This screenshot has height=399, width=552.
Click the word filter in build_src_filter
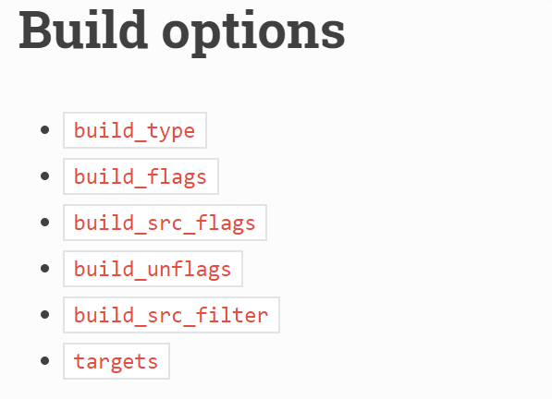(232, 314)
